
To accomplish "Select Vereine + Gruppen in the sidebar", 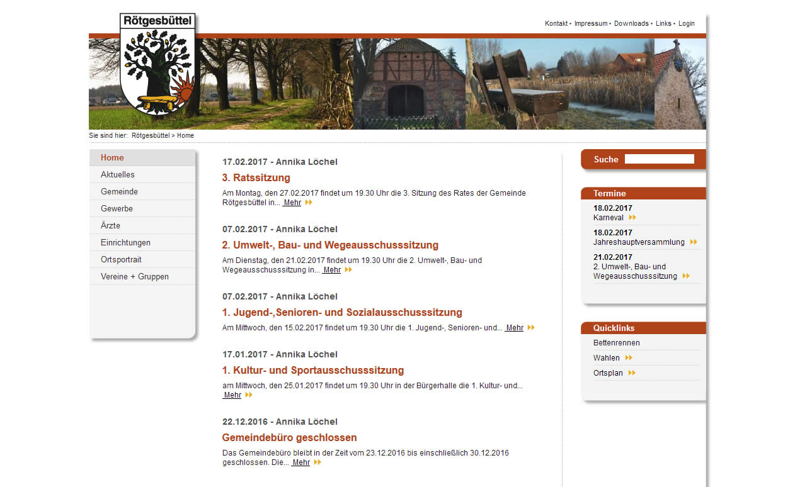I will click(x=142, y=277).
